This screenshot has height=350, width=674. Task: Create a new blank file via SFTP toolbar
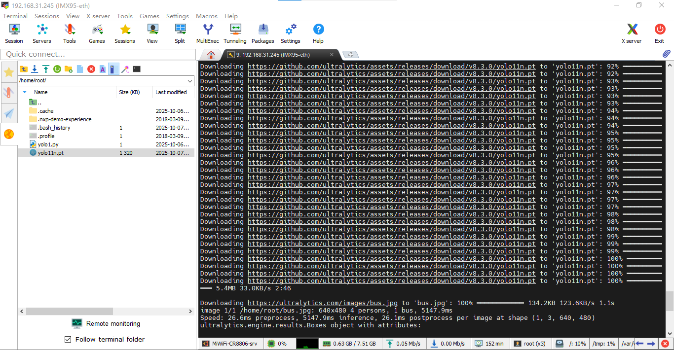[80, 69]
